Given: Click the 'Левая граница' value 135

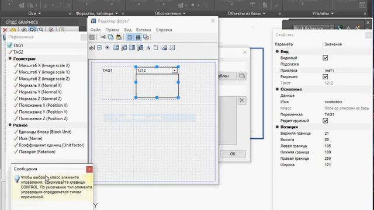Looking at the screenshot, I should tap(328, 146).
